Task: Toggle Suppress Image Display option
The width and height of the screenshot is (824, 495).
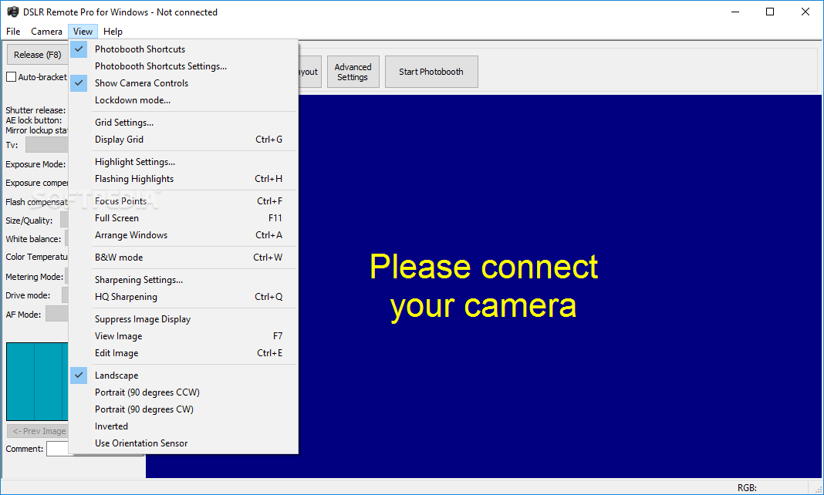Action: (x=184, y=319)
